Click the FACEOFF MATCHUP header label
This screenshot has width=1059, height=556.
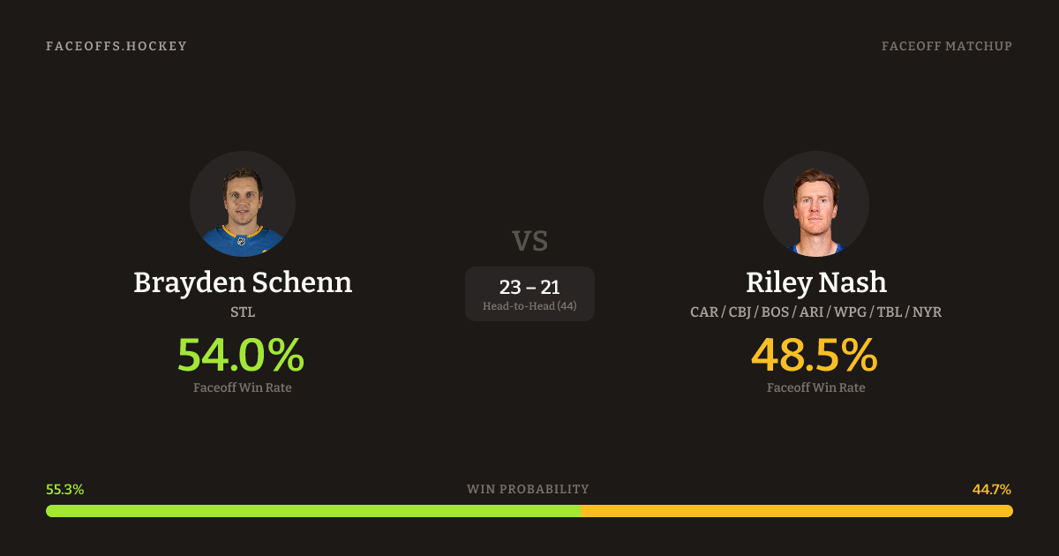(x=946, y=46)
